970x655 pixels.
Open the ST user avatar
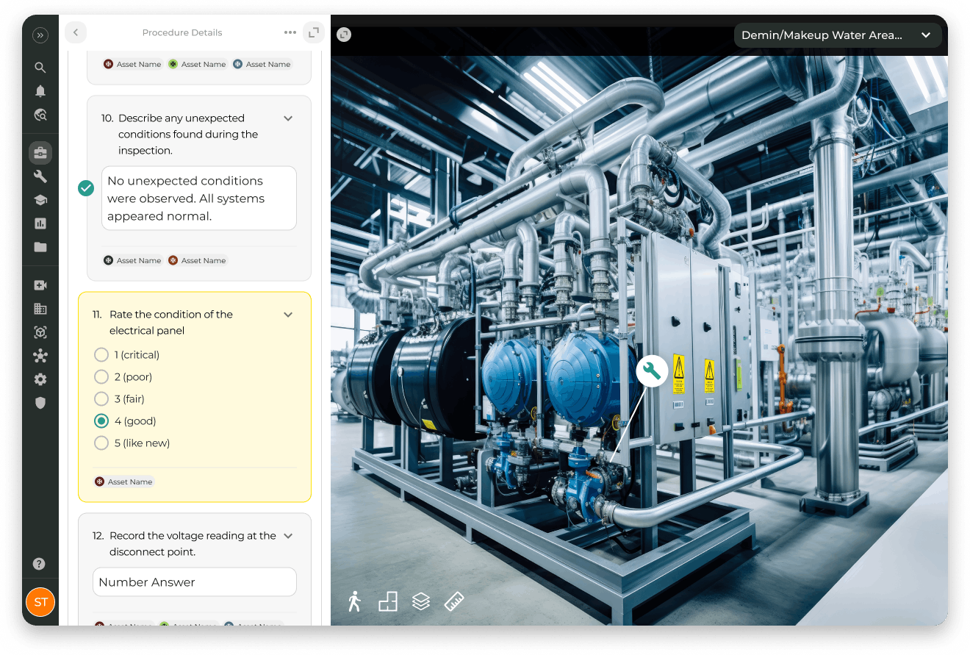click(x=40, y=602)
